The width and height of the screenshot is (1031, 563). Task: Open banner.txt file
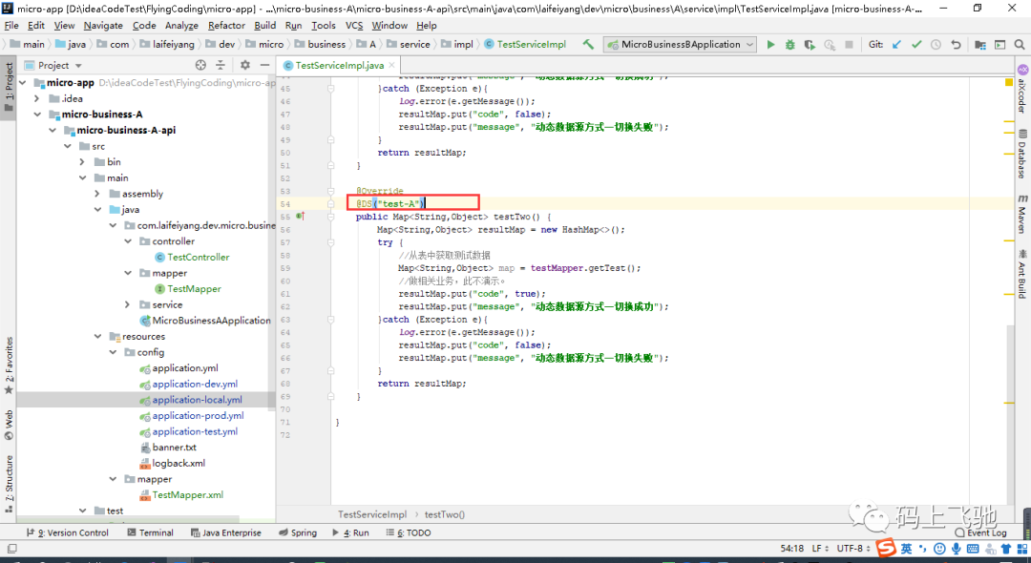(175, 448)
